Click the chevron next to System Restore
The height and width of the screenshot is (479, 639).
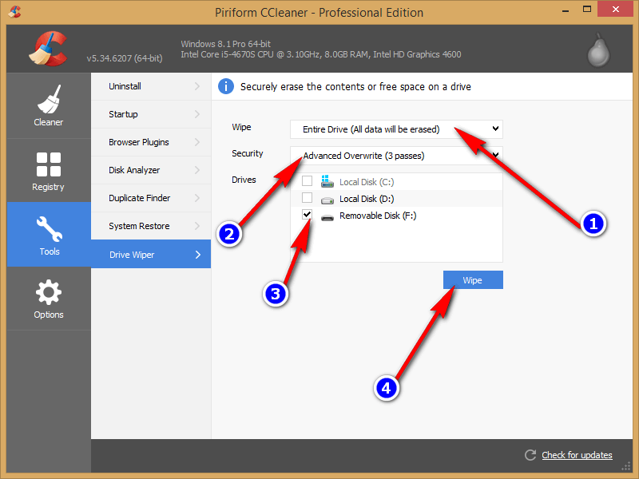pos(197,226)
